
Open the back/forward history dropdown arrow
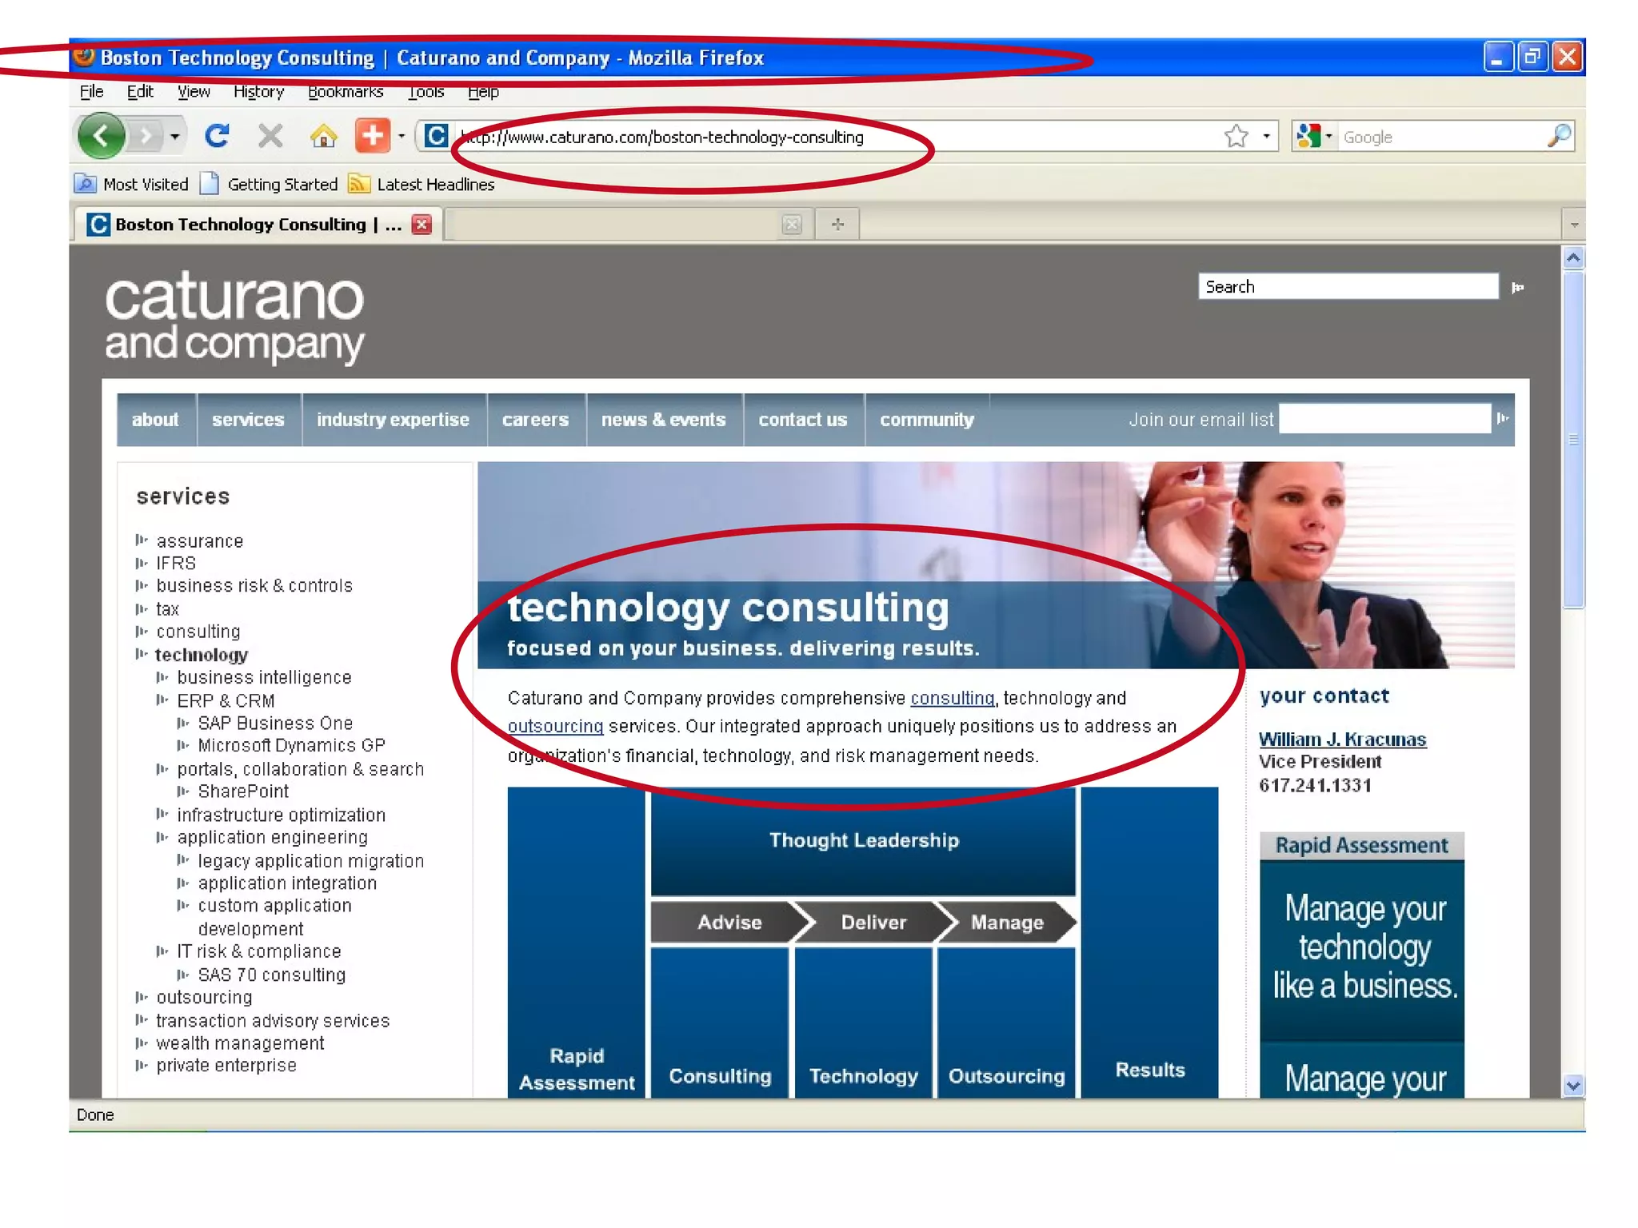click(175, 137)
